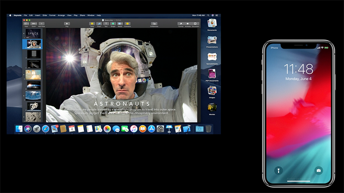Insert a chart from Keynote toolbar
344x193 pixels.
click(99, 24)
